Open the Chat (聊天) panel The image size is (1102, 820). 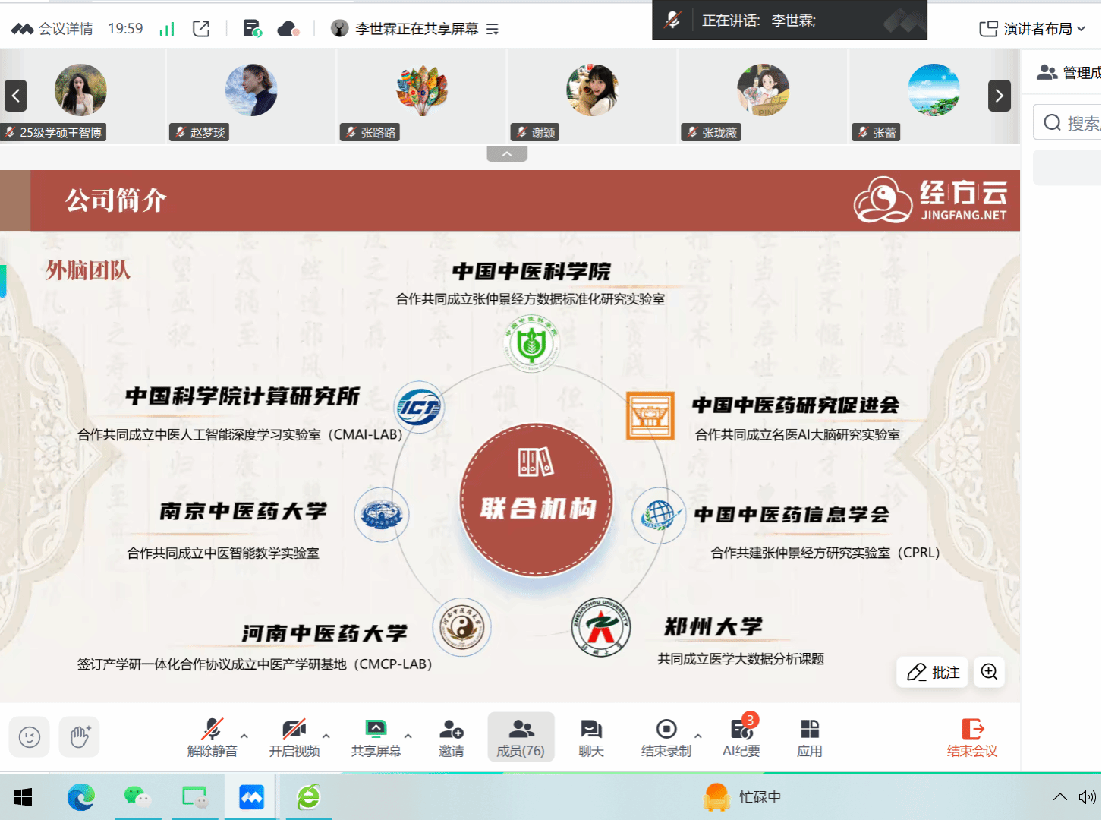(590, 738)
